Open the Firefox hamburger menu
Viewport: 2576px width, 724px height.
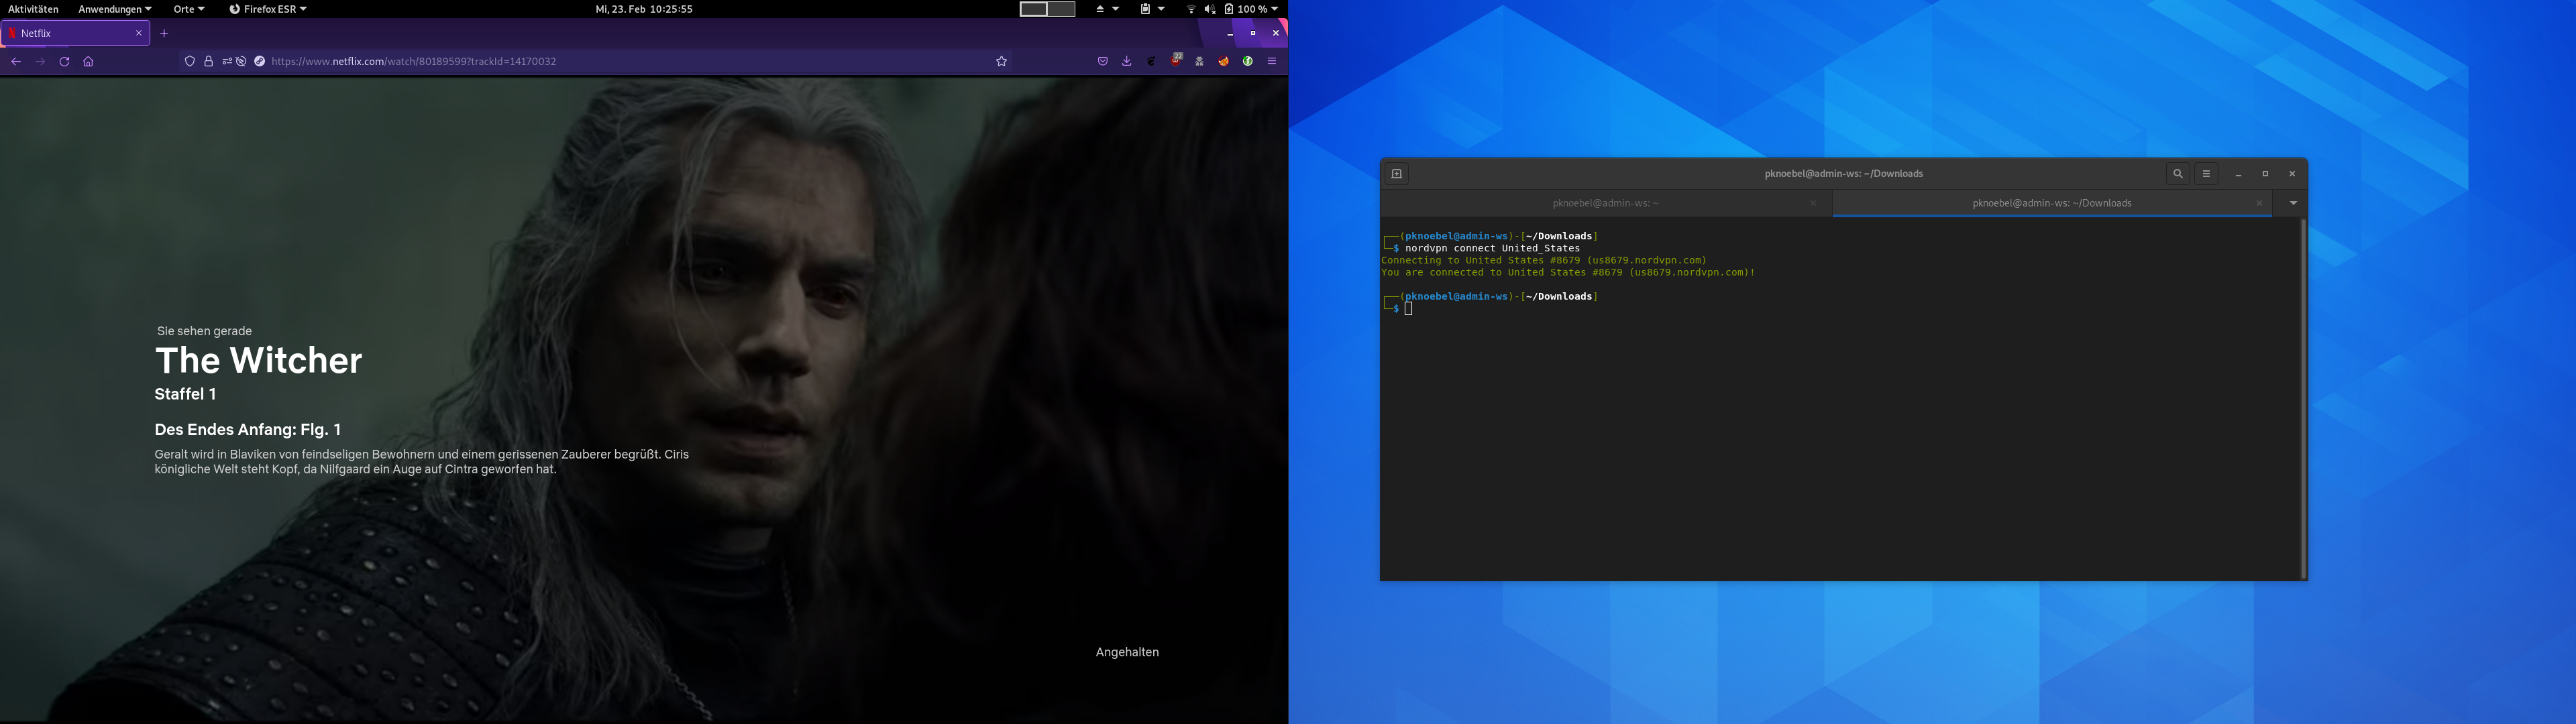[x=1272, y=62]
